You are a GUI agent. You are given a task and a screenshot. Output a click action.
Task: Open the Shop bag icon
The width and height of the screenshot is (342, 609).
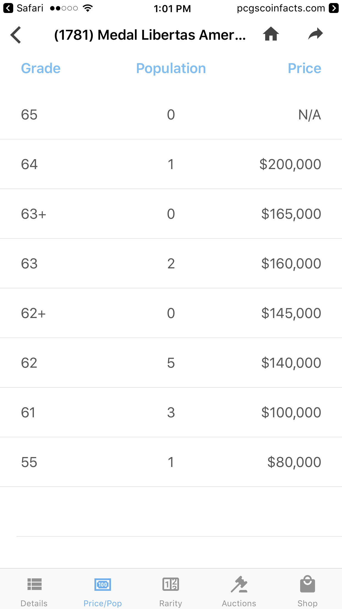click(x=308, y=584)
